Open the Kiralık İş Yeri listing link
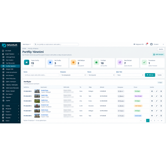The image size is (166, 166). click(45, 105)
